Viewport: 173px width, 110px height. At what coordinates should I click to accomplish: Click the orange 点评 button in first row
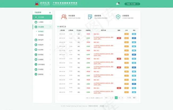coord(126,34)
